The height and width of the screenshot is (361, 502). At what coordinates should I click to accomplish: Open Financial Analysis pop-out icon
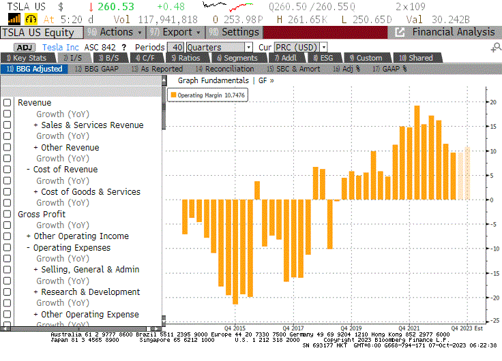tap(400, 32)
